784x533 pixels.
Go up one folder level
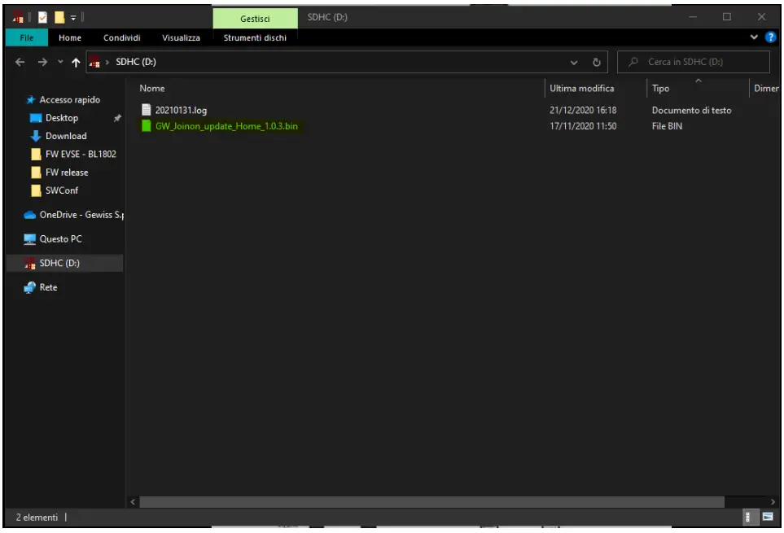[x=76, y=62]
